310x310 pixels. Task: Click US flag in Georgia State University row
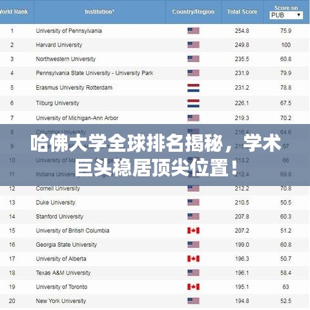click(193, 245)
